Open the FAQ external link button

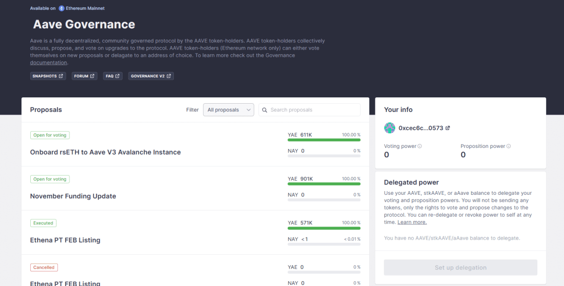pyautogui.click(x=113, y=76)
